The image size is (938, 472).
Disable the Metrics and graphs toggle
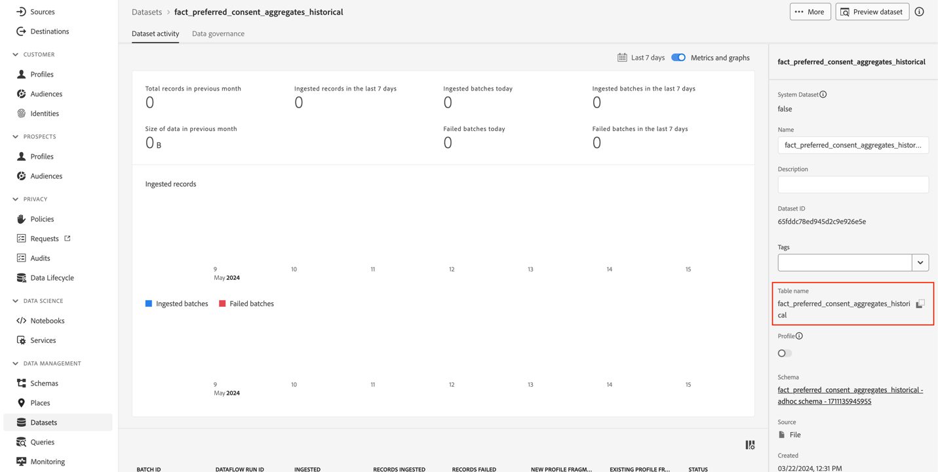(x=678, y=57)
